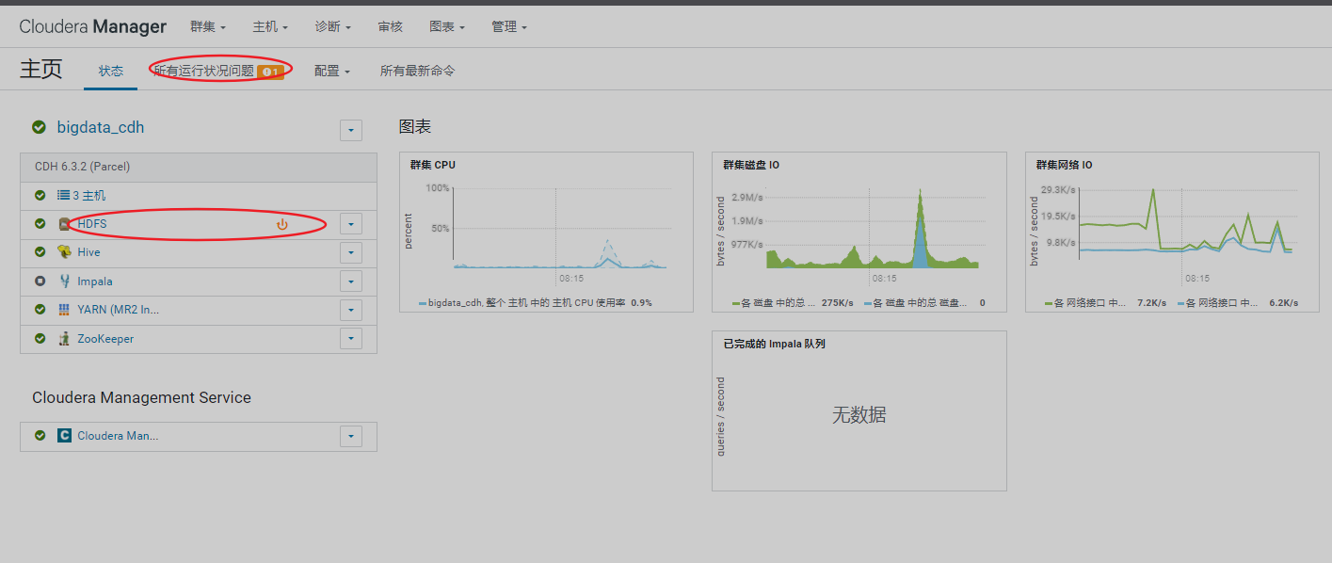Viewport: 1332px width, 563px height.
Task: Click the Cloudera Manager logo
Action: point(93,26)
